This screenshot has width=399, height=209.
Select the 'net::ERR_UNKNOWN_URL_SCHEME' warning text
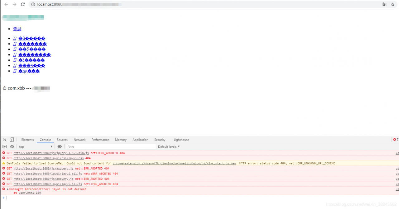tap(311, 163)
